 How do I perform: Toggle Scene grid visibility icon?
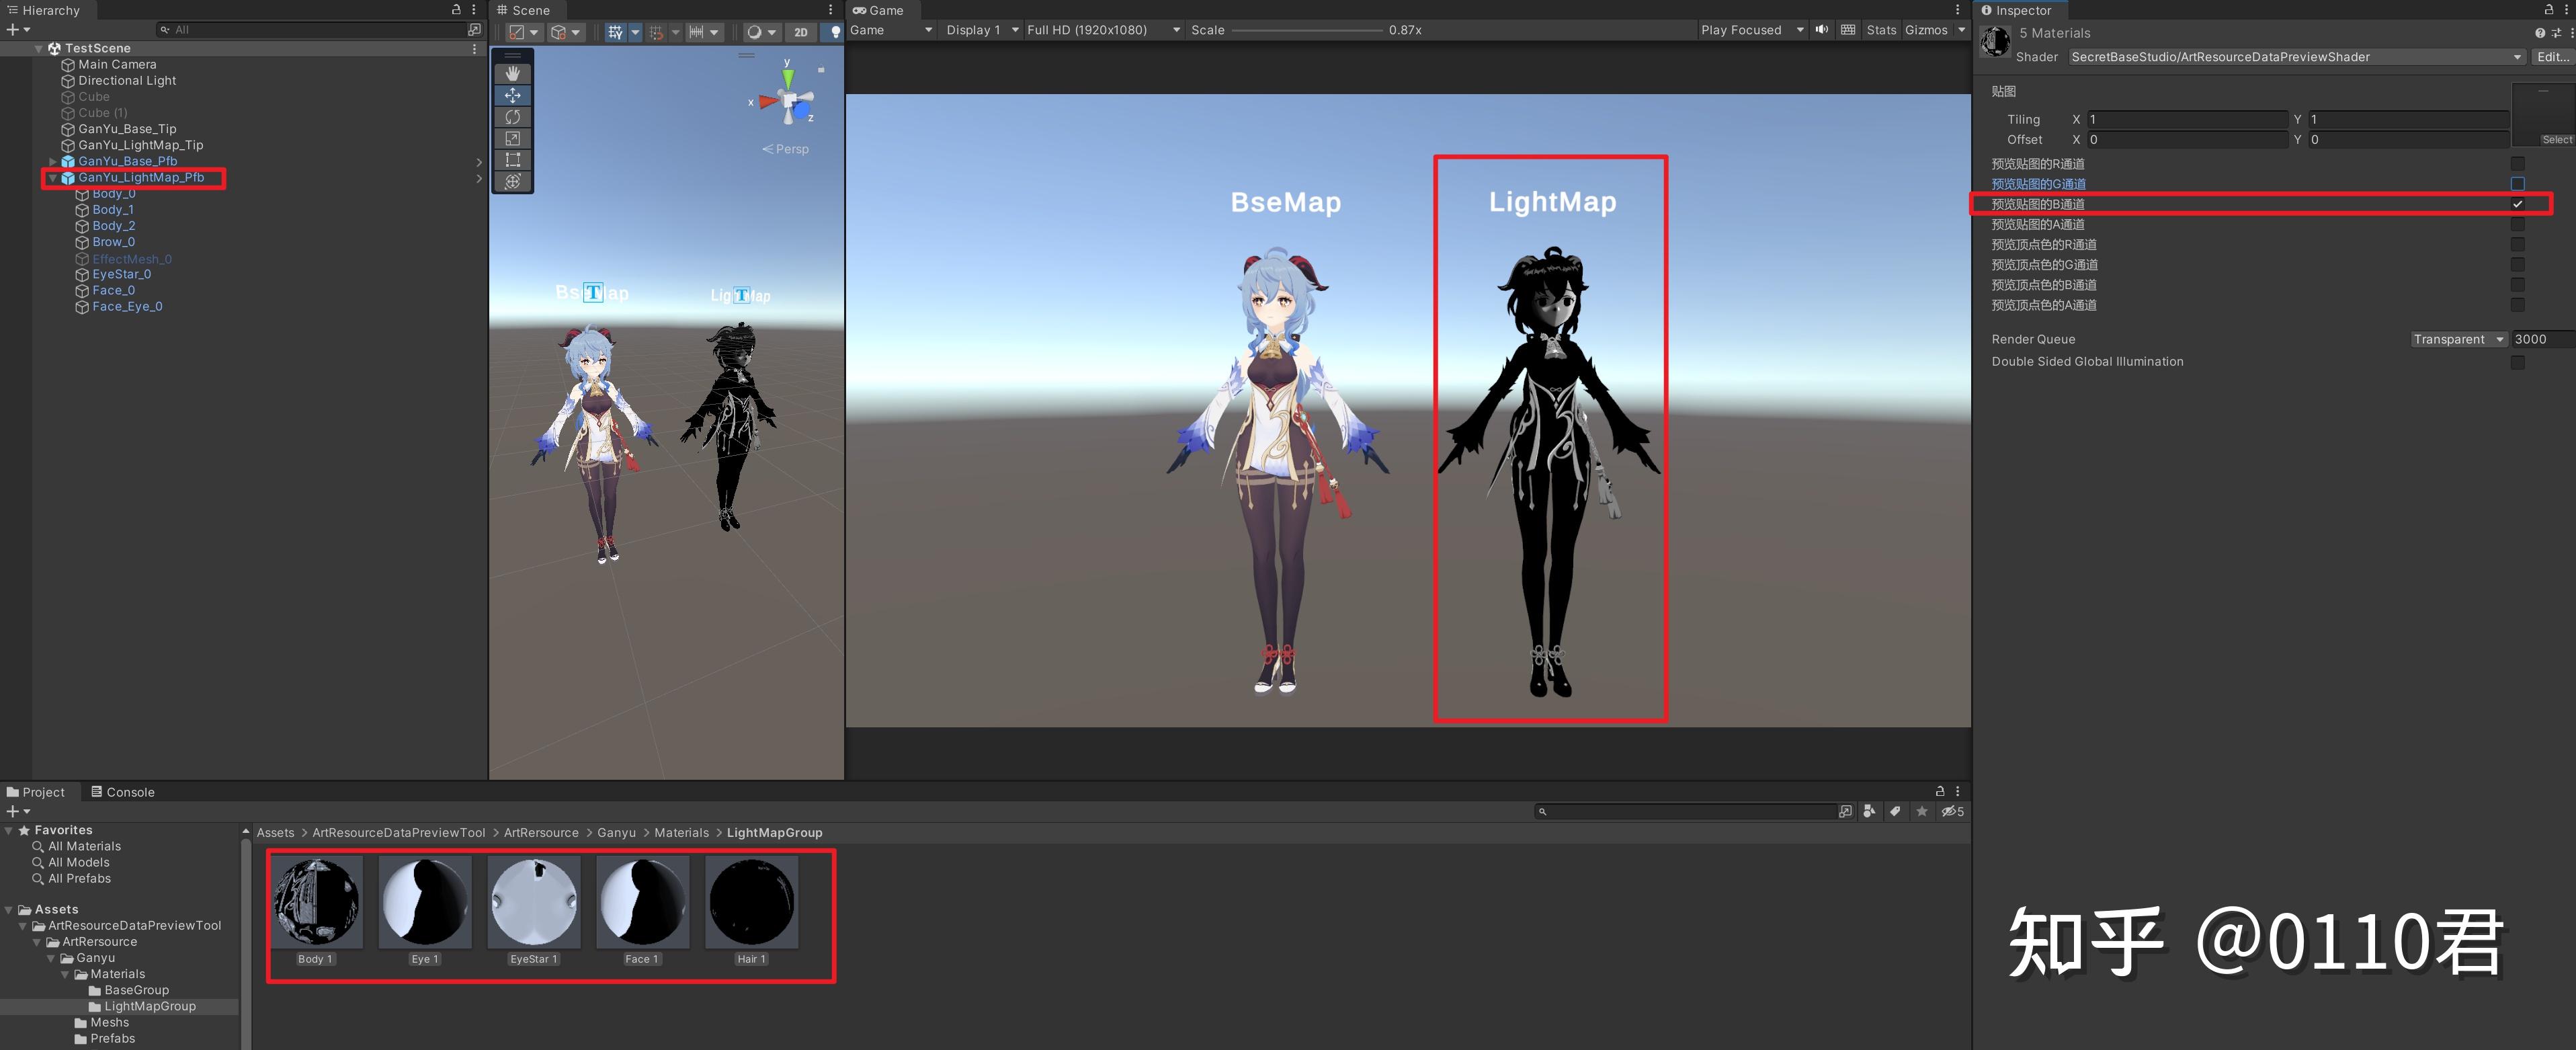tap(616, 32)
